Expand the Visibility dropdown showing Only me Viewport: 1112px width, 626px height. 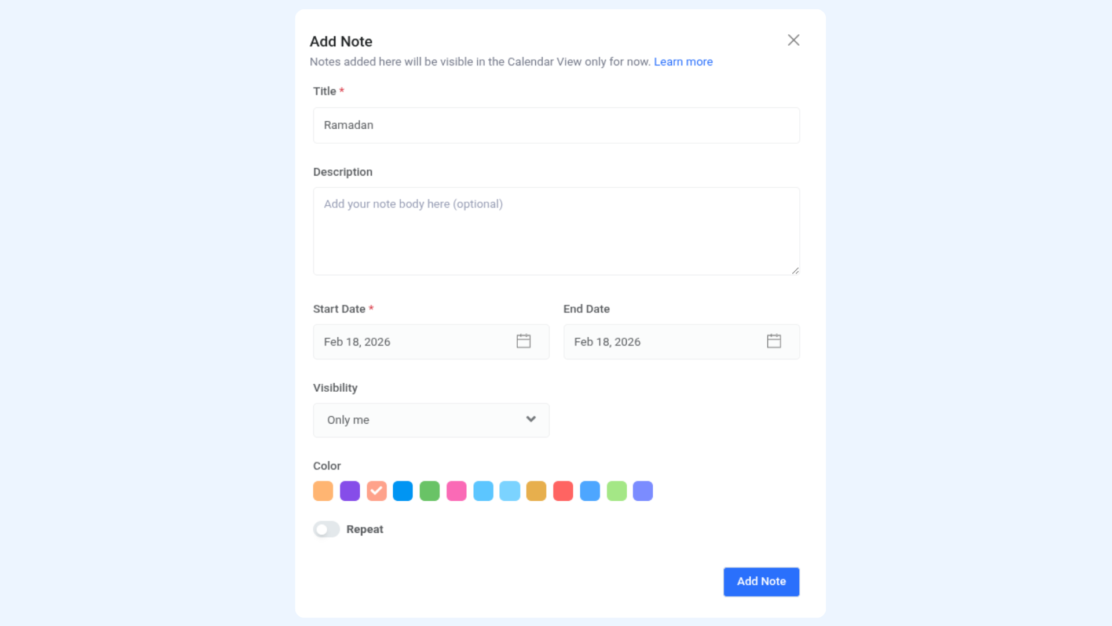coord(431,420)
